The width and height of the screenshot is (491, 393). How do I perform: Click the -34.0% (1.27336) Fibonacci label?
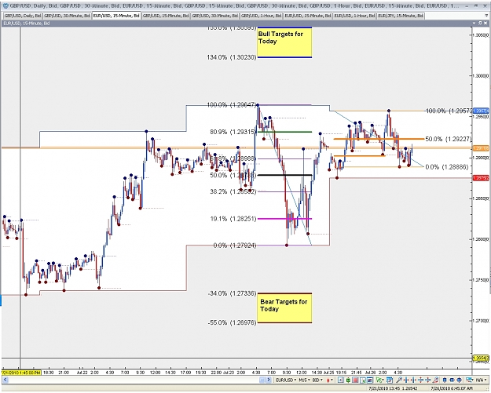(232, 293)
